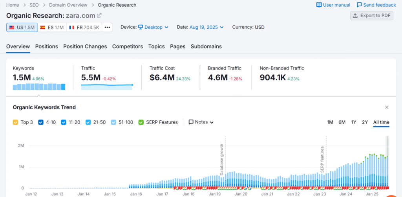Open the Pages tab
Image resolution: width=402 pixels, height=197 pixels.
tap(178, 46)
